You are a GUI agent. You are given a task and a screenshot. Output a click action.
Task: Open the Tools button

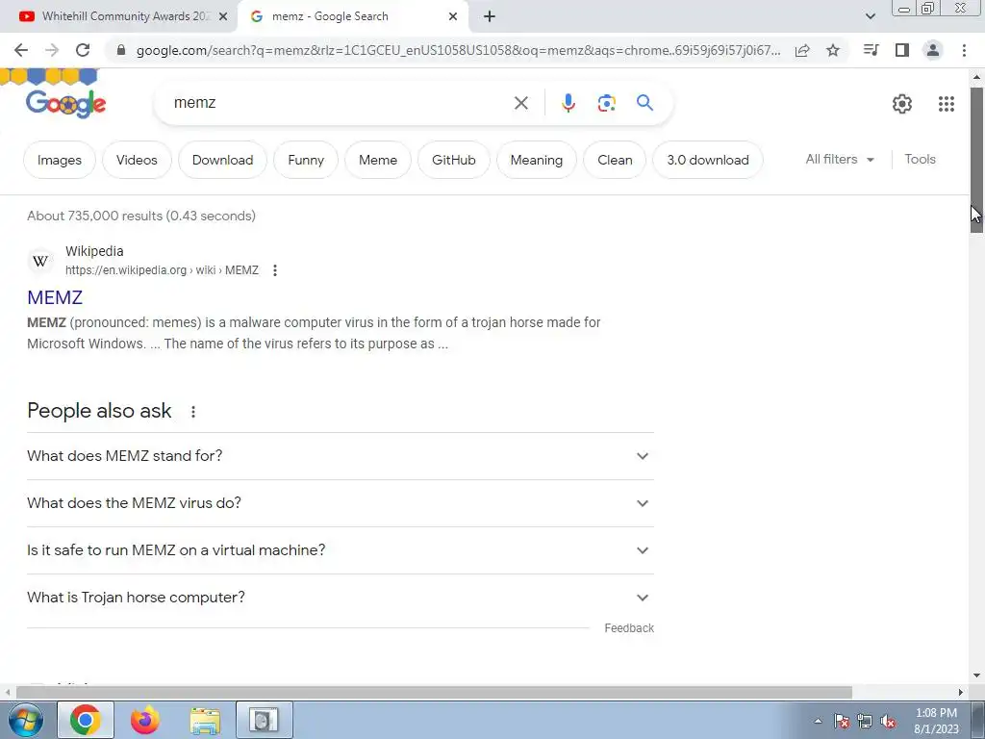pyautogui.click(x=920, y=160)
